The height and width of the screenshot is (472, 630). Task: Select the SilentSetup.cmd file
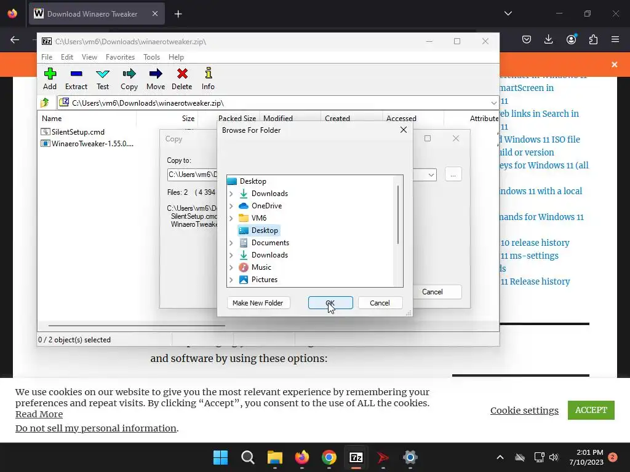click(x=73, y=132)
